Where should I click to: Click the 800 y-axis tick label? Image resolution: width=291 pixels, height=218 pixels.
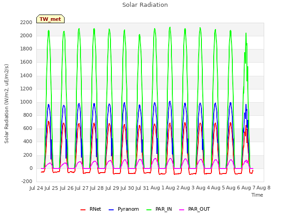(x=28, y=115)
